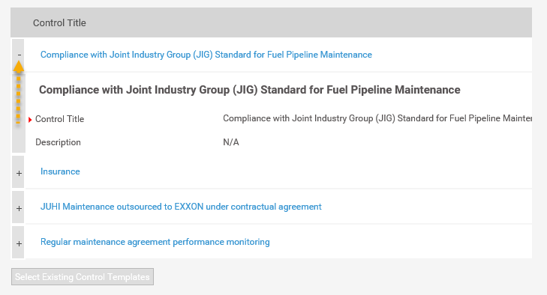Select the bold JIG Standard detail heading

pos(249,90)
